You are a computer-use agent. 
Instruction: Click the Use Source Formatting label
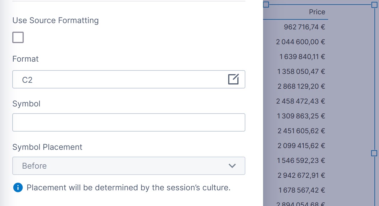click(x=55, y=21)
